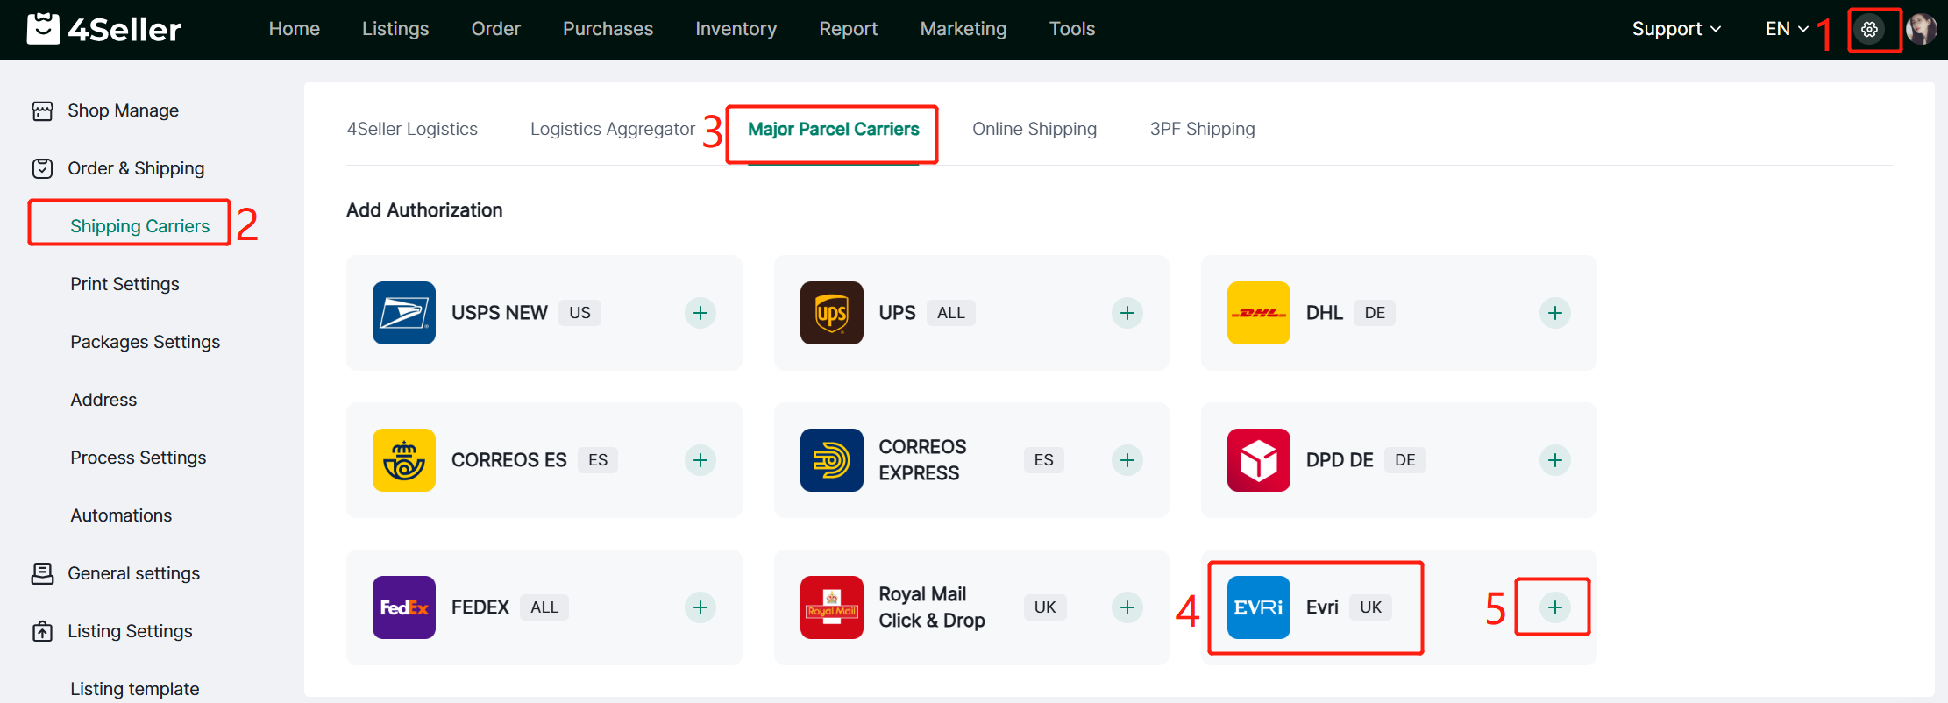This screenshot has width=1948, height=703.
Task: Add the Evri UK carrier
Action: click(x=1553, y=607)
